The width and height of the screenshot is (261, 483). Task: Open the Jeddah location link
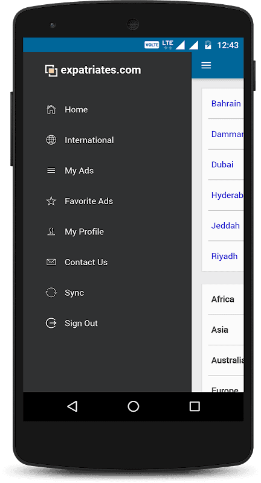[x=225, y=225]
